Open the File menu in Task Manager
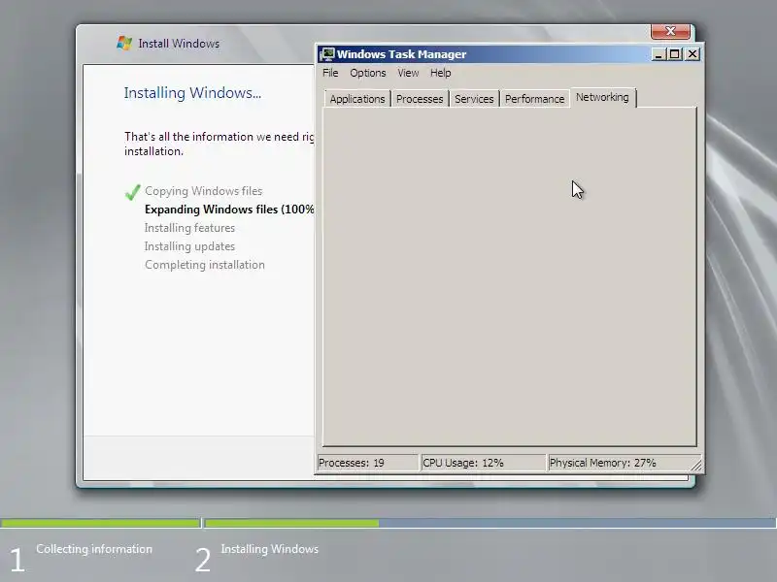777x582 pixels. pos(330,74)
